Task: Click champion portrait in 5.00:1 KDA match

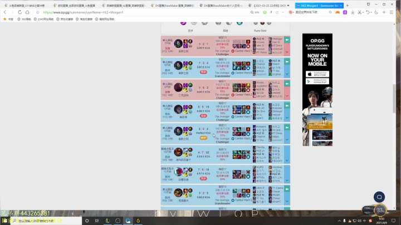Action: [x=178, y=193]
